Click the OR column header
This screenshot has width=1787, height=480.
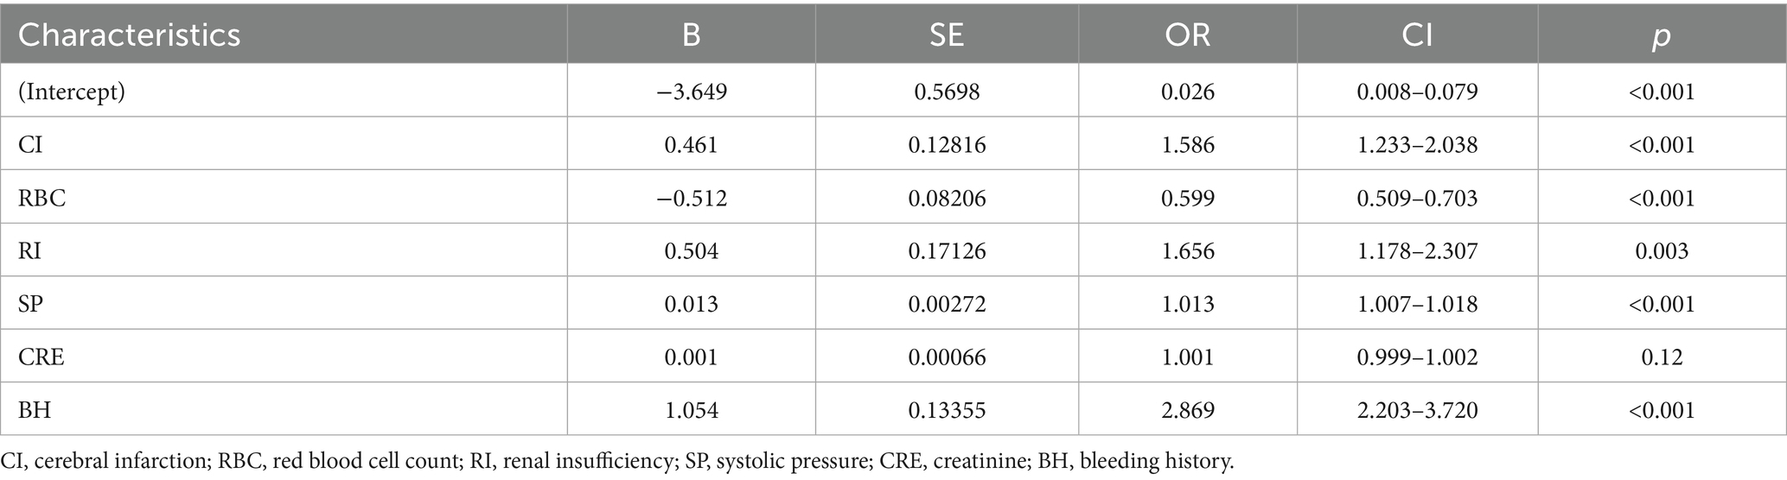coord(1187,35)
